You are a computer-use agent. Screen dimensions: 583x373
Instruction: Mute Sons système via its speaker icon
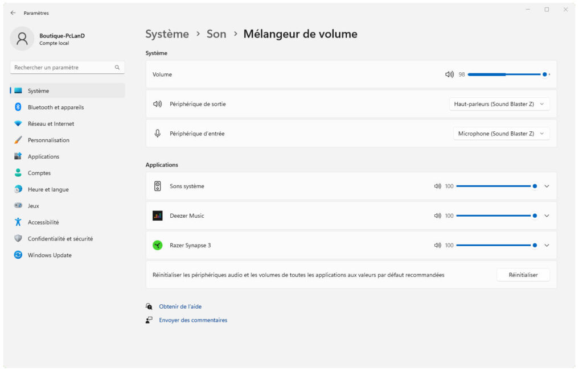coord(437,186)
